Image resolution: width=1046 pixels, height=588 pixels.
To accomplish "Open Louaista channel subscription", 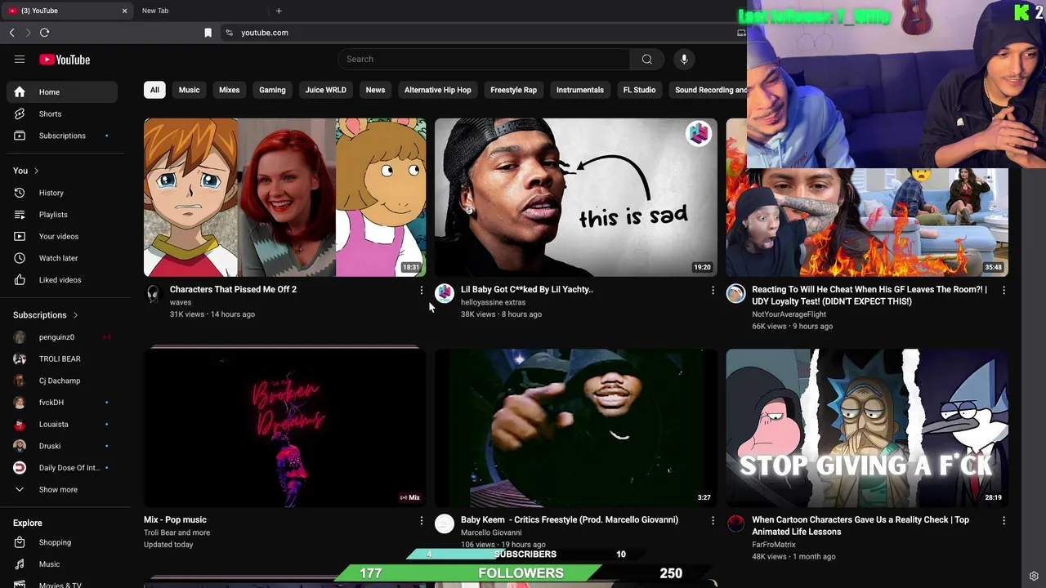I will (62, 424).
